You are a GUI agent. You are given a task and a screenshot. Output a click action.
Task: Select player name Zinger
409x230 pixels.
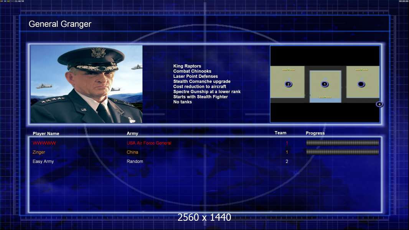[x=39, y=152]
